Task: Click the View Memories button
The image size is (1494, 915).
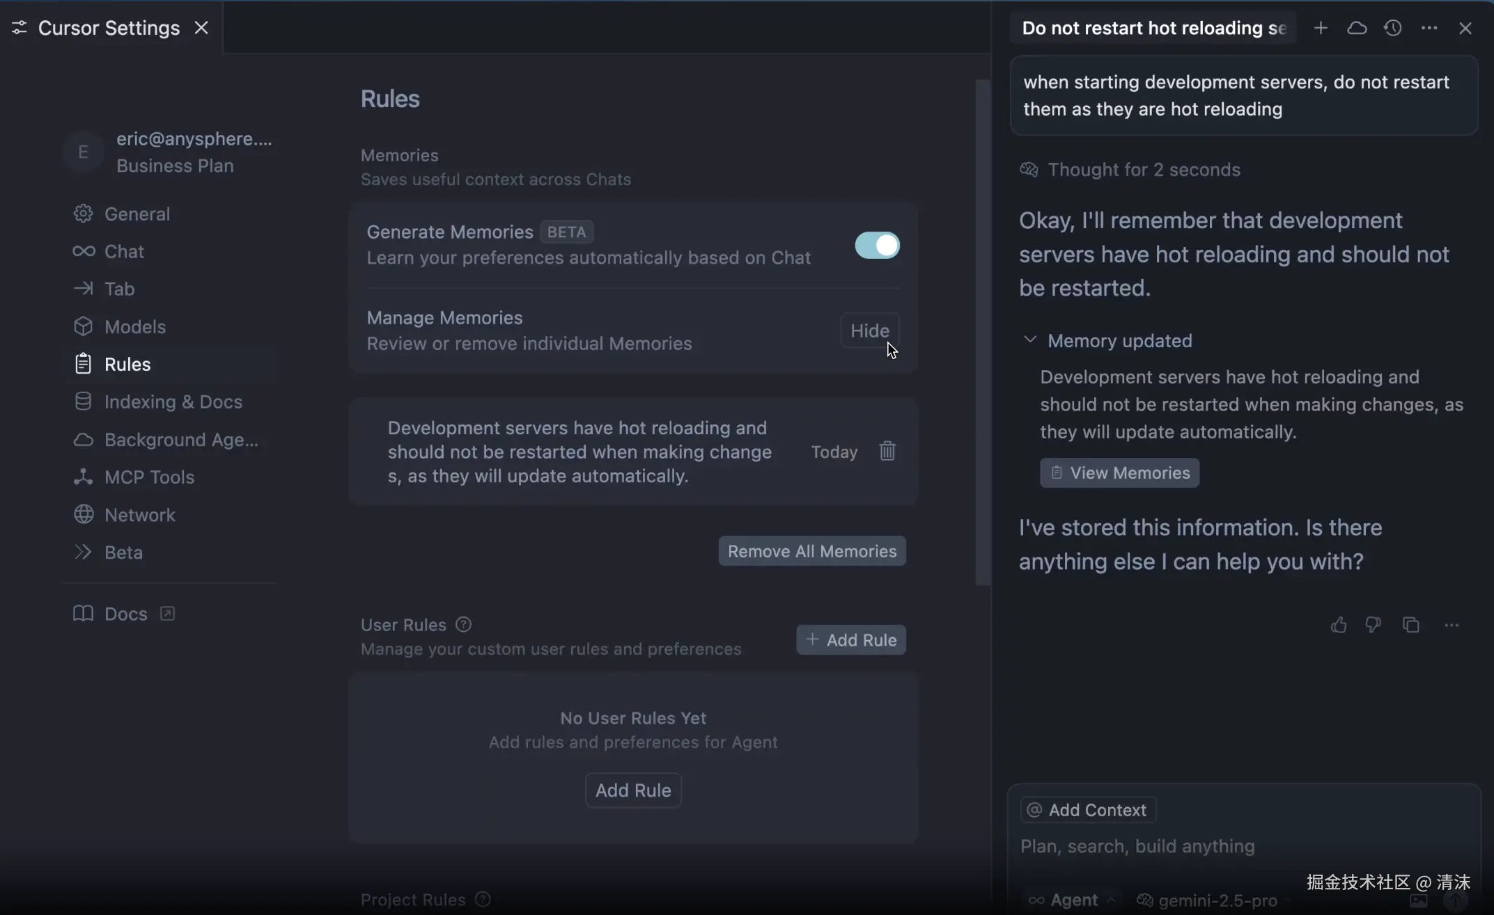Action: [1119, 472]
